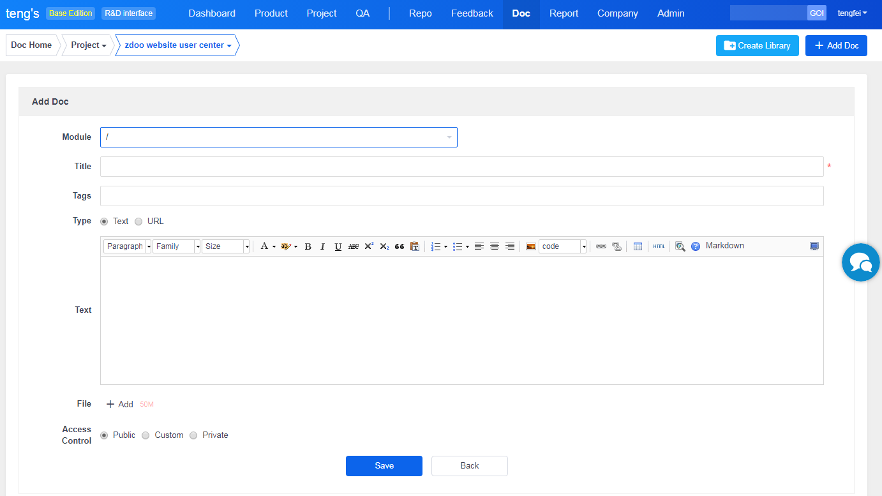This screenshot has width=882, height=496.
Task: Click into the Title input field
Action: (461, 167)
